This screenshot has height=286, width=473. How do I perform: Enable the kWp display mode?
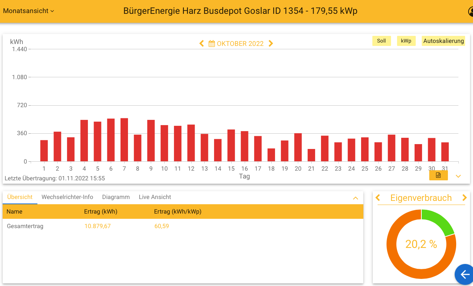406,41
